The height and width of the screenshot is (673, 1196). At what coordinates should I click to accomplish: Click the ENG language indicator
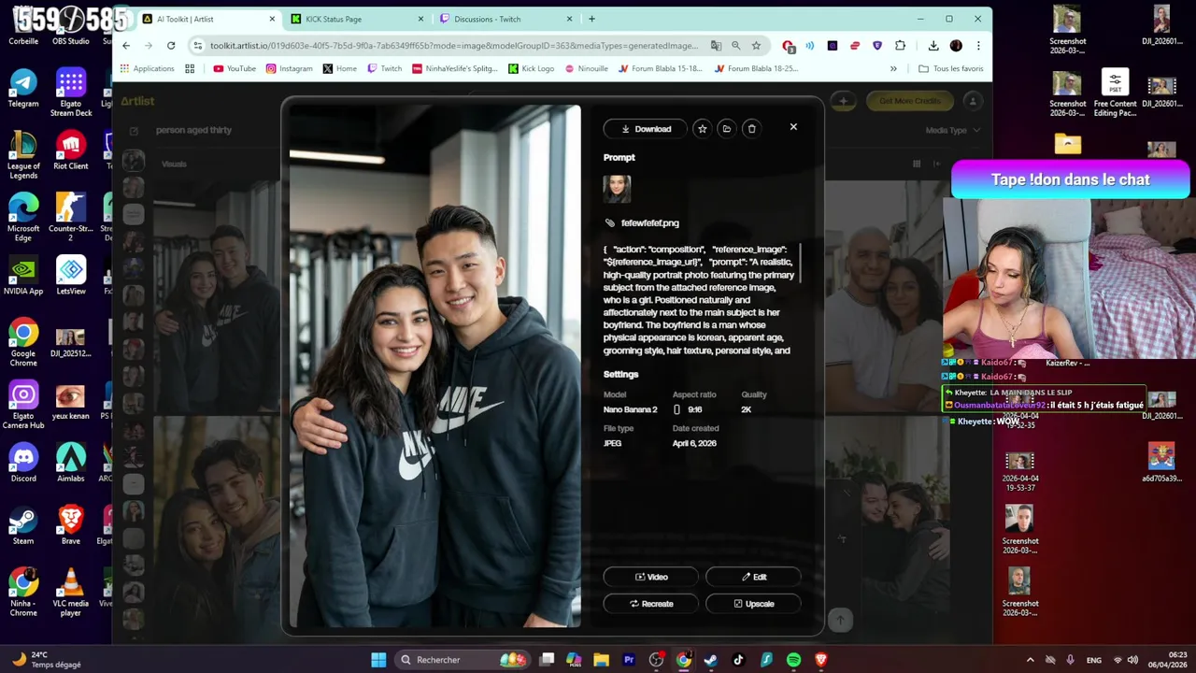coord(1094,660)
